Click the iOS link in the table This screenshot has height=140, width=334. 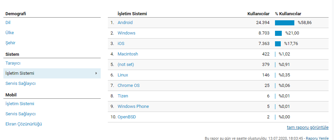click(121, 44)
